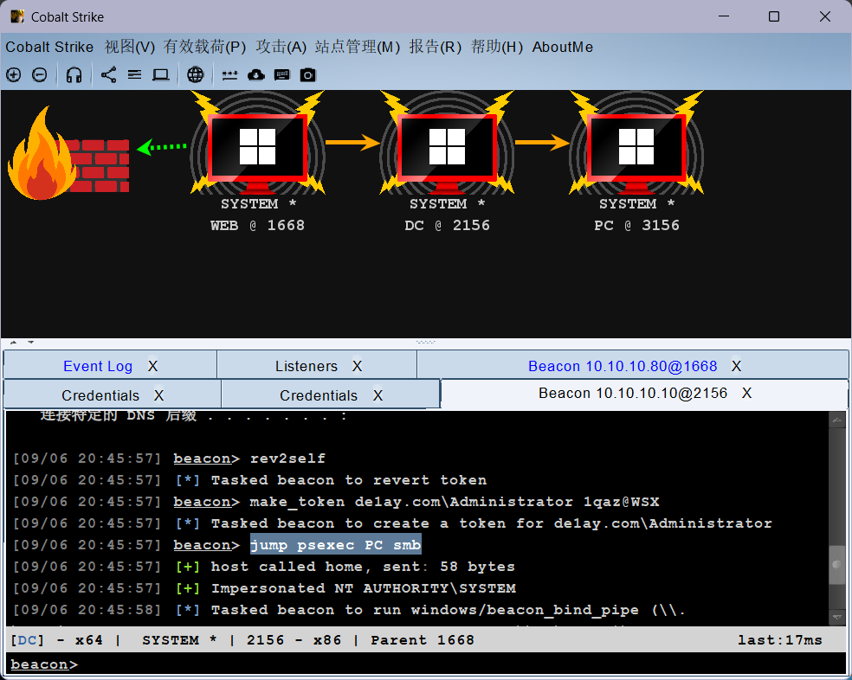Close Beacon 10.10.10.10@2156 tab
The image size is (852, 680).
[x=747, y=394]
